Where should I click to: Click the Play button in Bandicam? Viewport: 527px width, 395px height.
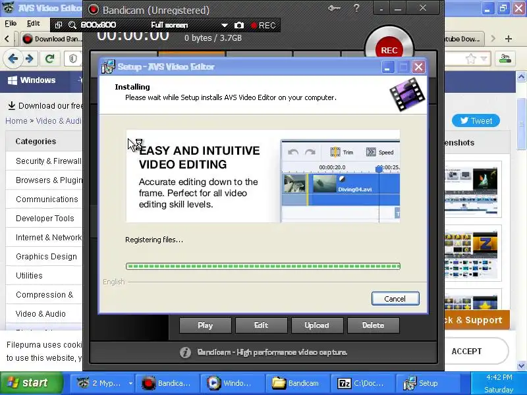(206, 325)
